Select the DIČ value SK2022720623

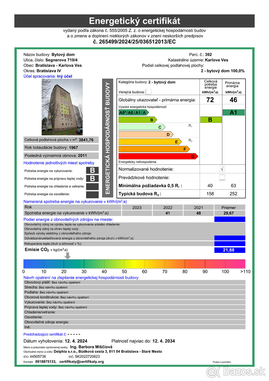click(x=87, y=357)
